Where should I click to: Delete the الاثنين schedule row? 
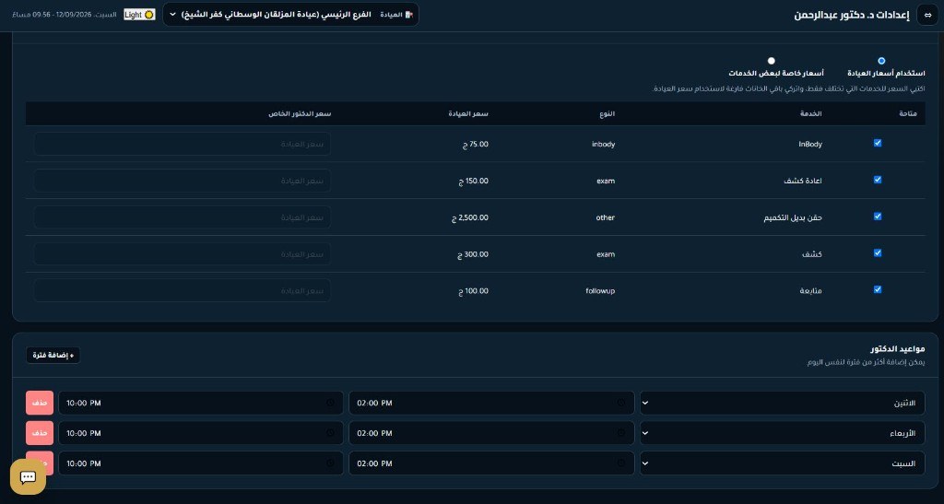[40, 403]
